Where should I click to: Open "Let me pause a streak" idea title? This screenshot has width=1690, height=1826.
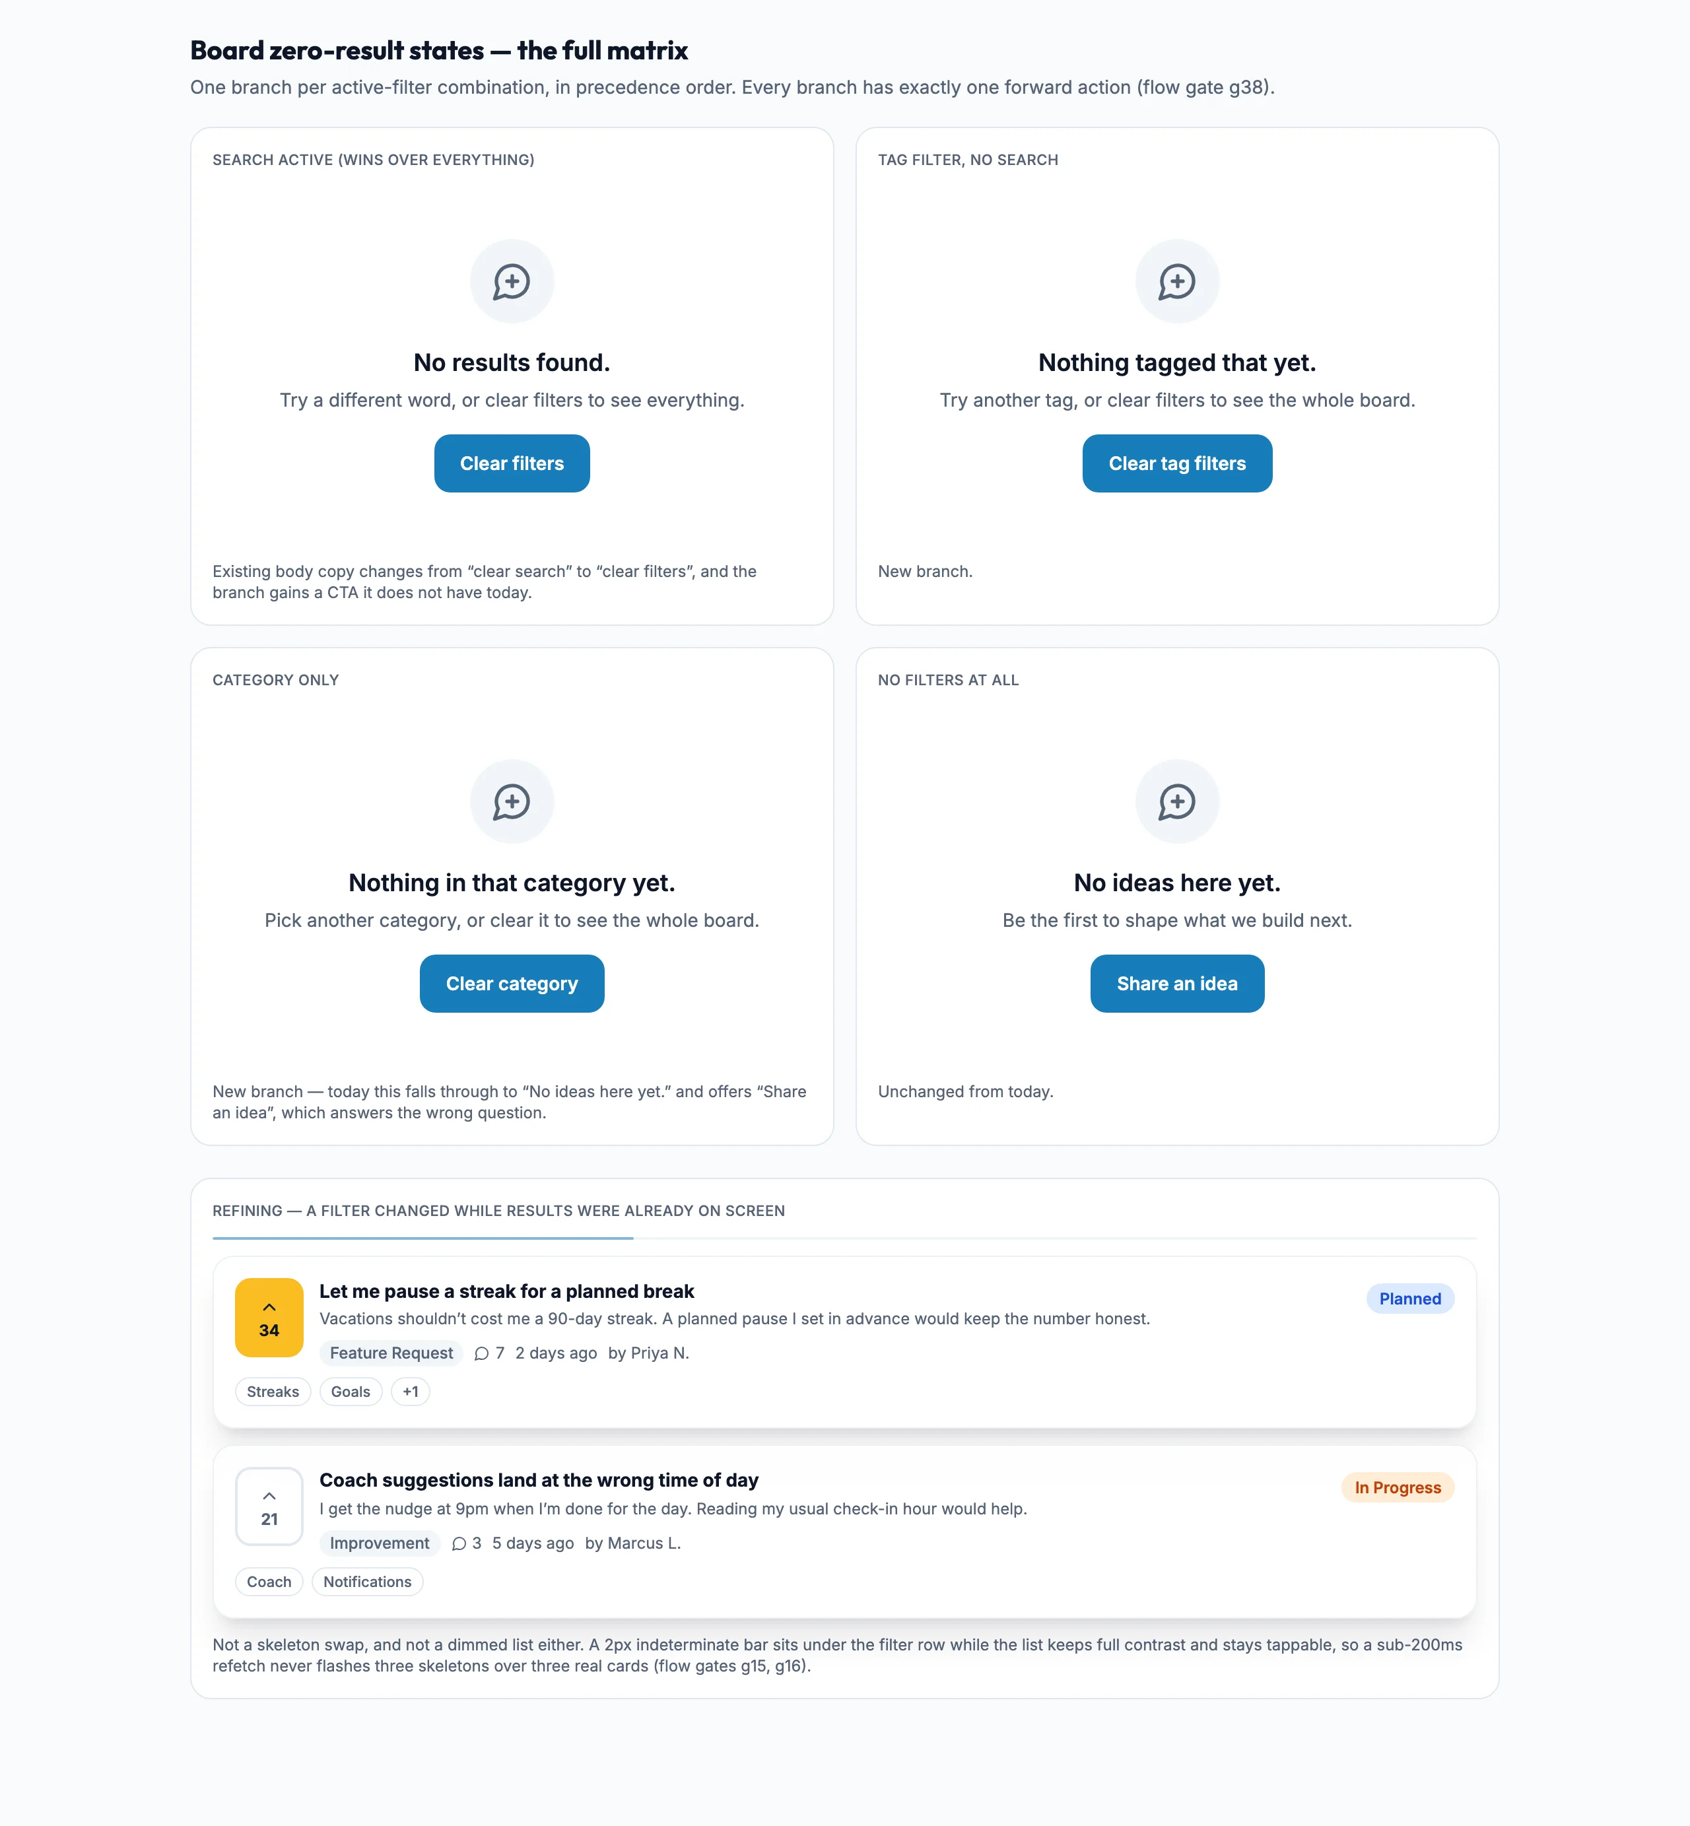506,1291
